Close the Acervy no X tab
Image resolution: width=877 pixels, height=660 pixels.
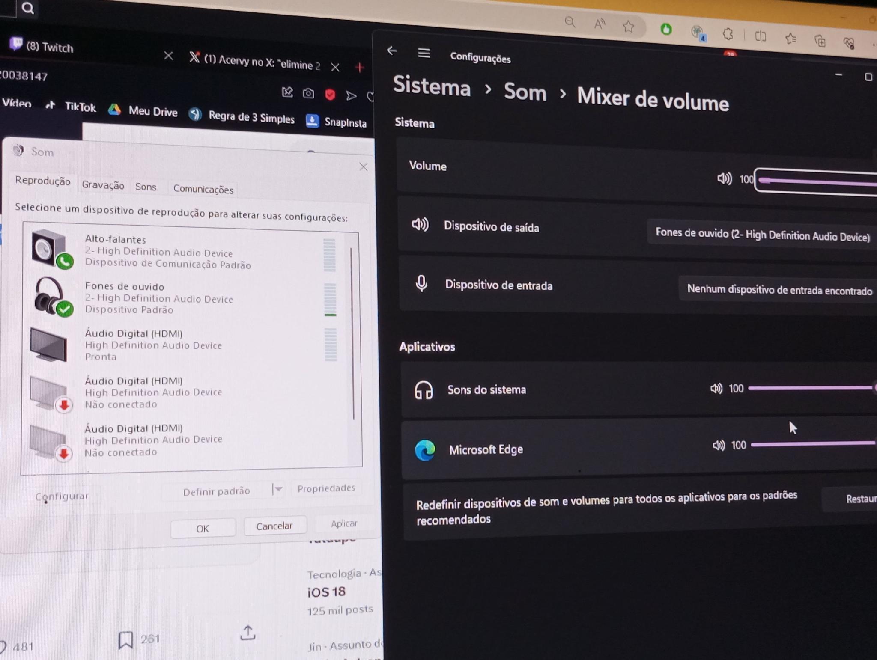[x=335, y=67]
